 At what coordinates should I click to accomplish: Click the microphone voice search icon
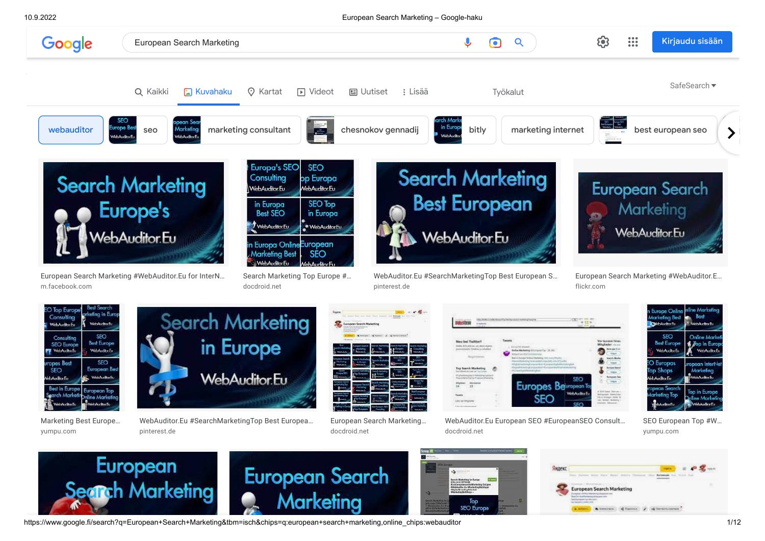point(467,42)
